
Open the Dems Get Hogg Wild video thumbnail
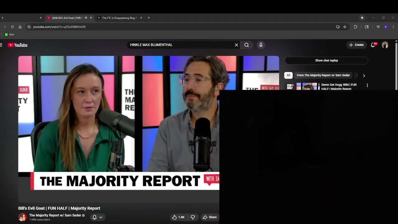(x=303, y=86)
